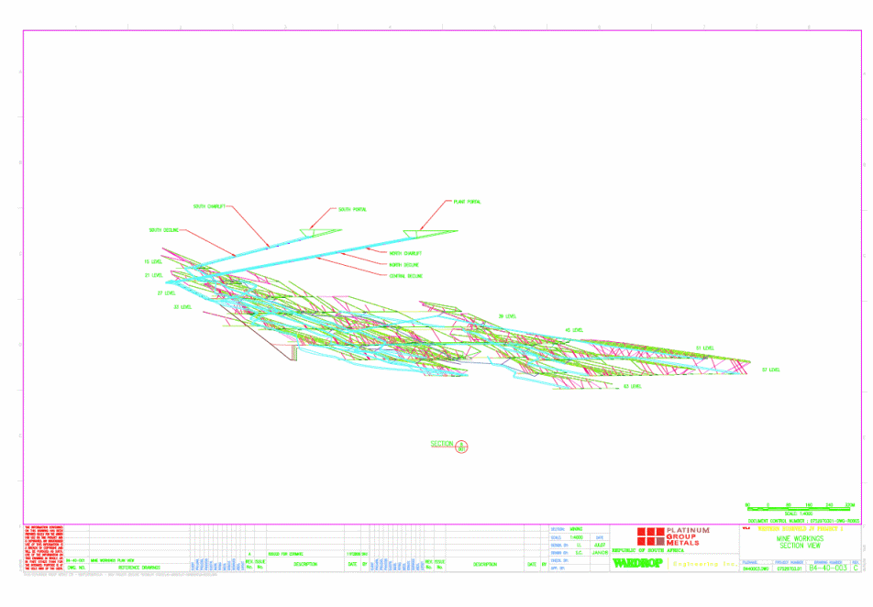873x607 pixels.
Task: Click the filename B440003.DWG cell
Action: tap(756, 569)
